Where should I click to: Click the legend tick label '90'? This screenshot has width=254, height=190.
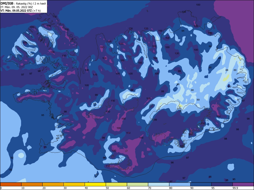click(192, 188)
